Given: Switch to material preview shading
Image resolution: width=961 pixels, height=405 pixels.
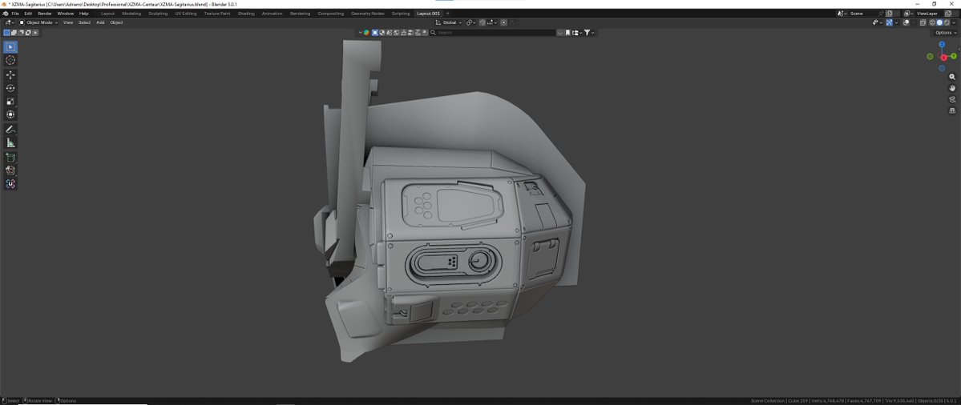Looking at the screenshot, I should 947,22.
